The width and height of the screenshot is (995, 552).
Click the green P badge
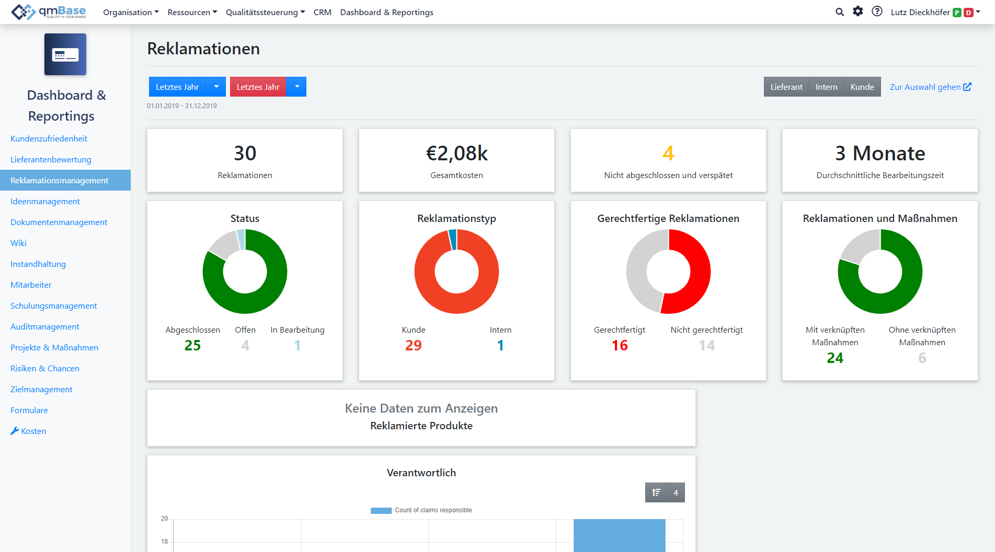click(x=957, y=13)
